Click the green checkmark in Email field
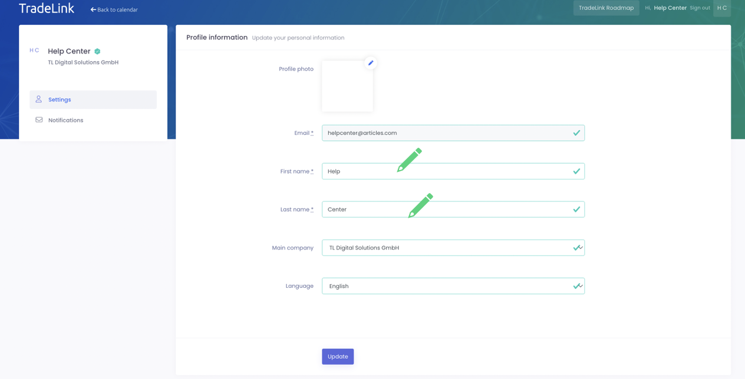This screenshot has width=745, height=379. pyautogui.click(x=576, y=133)
